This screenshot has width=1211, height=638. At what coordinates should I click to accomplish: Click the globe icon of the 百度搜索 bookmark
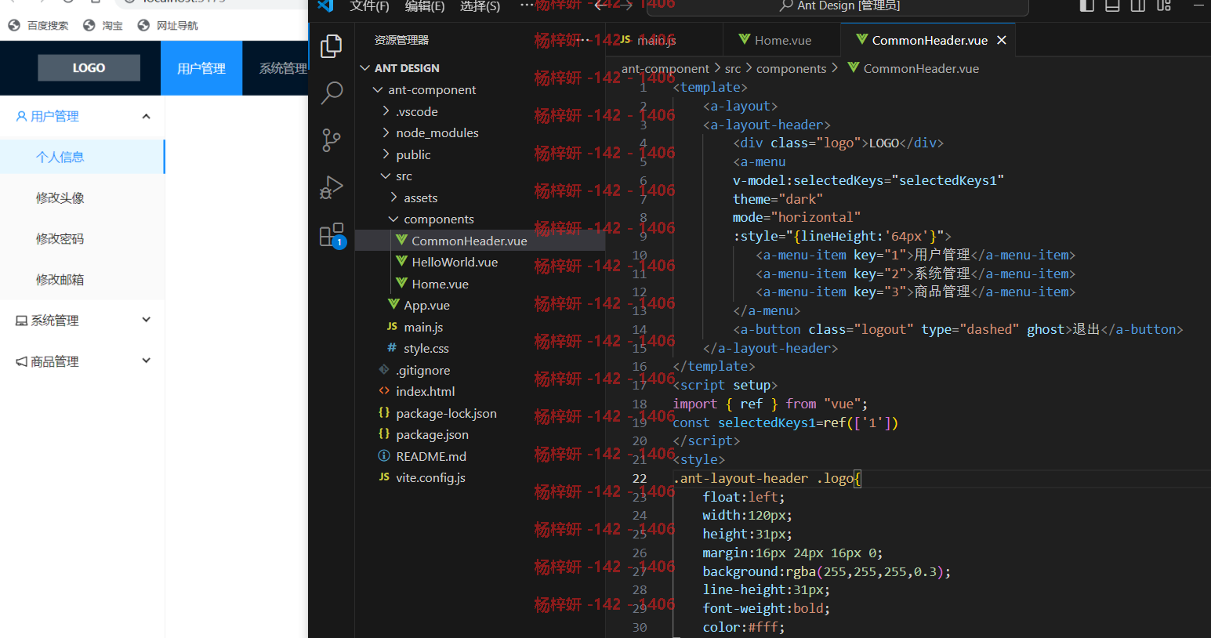(x=14, y=25)
